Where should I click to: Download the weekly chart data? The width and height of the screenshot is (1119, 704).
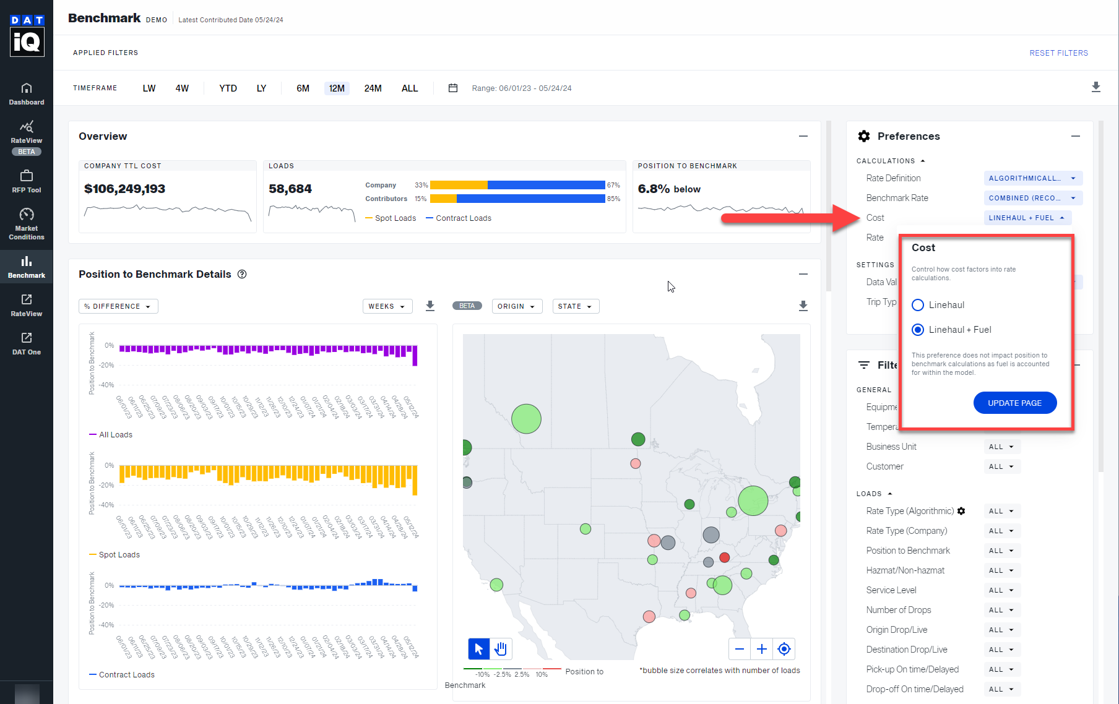(x=430, y=306)
